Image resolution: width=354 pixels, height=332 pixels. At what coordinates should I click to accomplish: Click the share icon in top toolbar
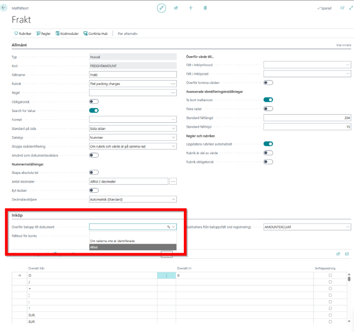pos(176,8)
